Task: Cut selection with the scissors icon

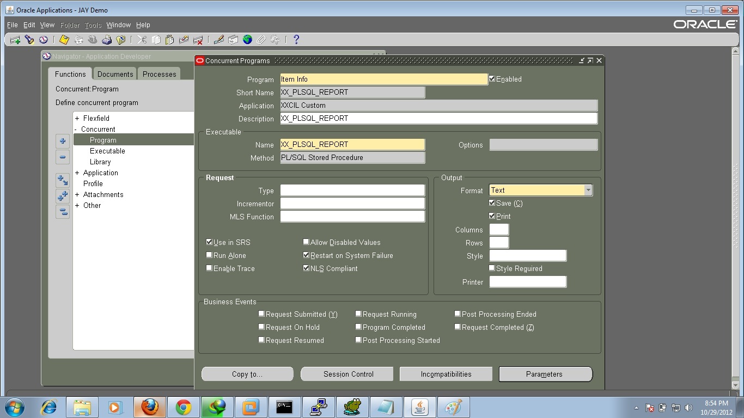Action: pos(142,40)
